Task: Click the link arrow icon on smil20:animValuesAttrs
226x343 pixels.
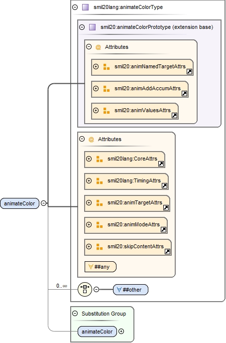Action: click(x=174, y=115)
